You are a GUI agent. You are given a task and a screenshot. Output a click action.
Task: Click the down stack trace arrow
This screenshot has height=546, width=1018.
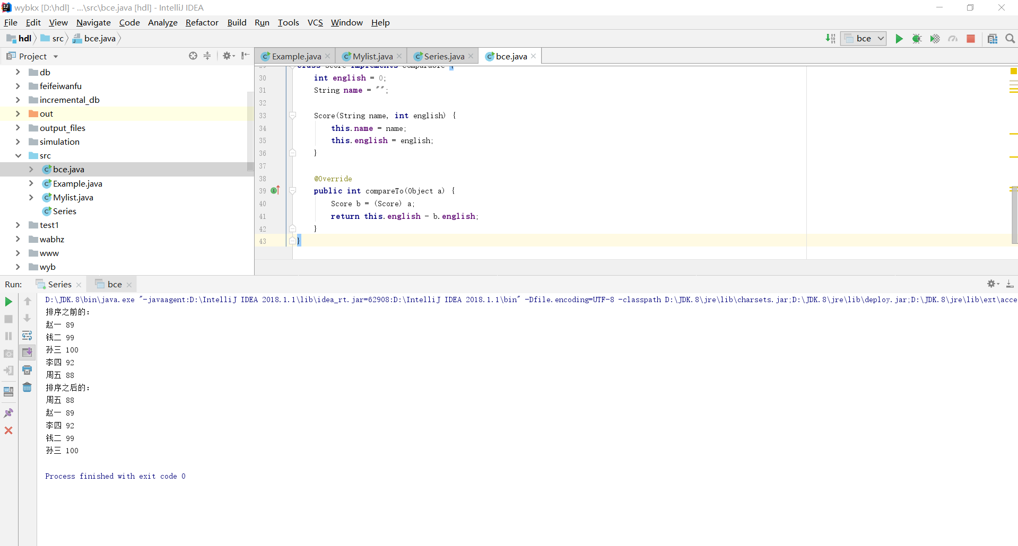(27, 319)
